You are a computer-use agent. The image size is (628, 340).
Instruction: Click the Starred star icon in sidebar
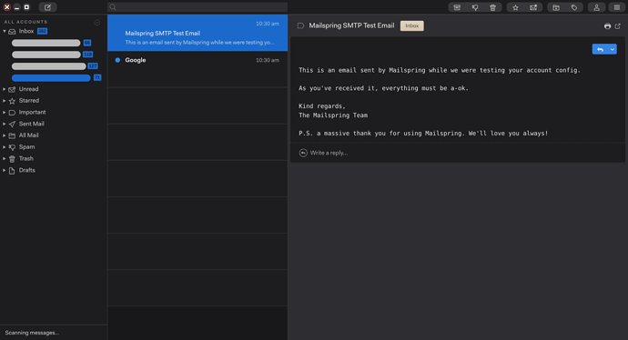click(x=12, y=101)
